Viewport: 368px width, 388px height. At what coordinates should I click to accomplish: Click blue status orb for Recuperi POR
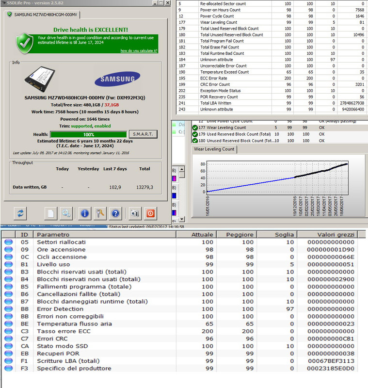[x=8, y=354]
